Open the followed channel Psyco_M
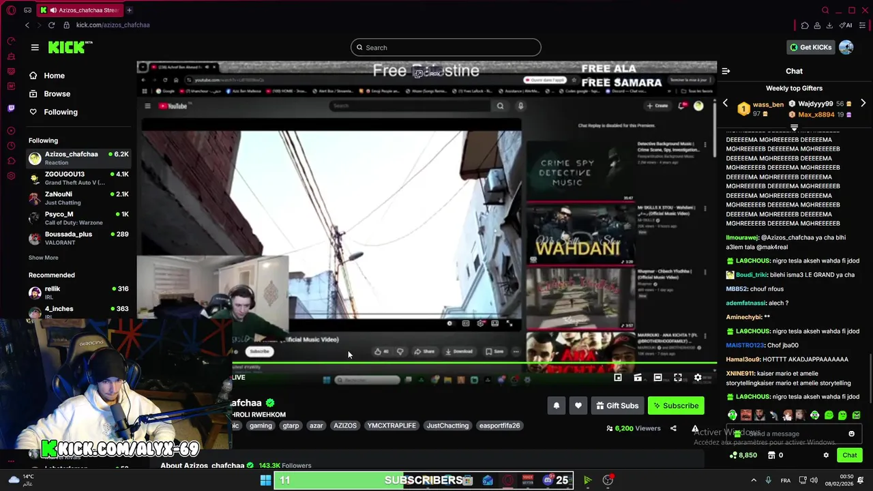The image size is (873, 491). point(78,218)
